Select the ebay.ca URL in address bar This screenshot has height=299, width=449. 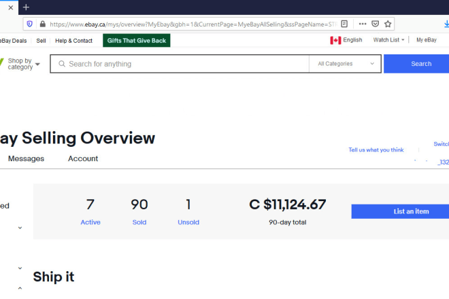pyautogui.click(x=193, y=24)
